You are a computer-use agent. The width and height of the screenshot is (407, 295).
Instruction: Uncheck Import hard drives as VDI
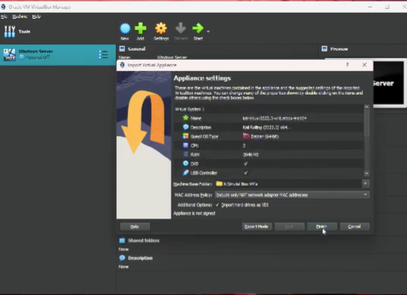(x=217, y=205)
